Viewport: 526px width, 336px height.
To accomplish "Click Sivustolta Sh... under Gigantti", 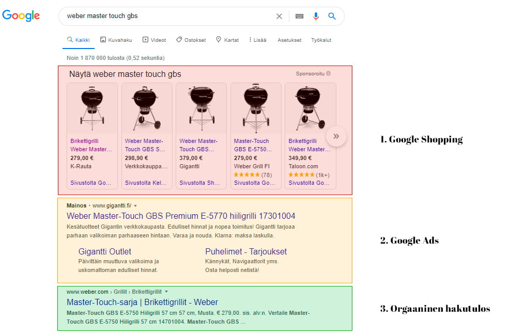I will tap(199, 183).
